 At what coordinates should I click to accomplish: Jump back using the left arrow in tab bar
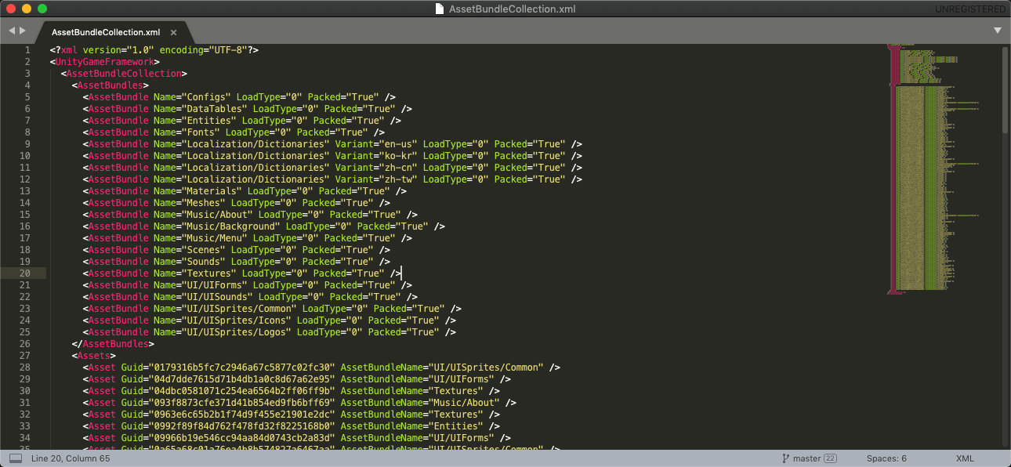[x=12, y=31]
